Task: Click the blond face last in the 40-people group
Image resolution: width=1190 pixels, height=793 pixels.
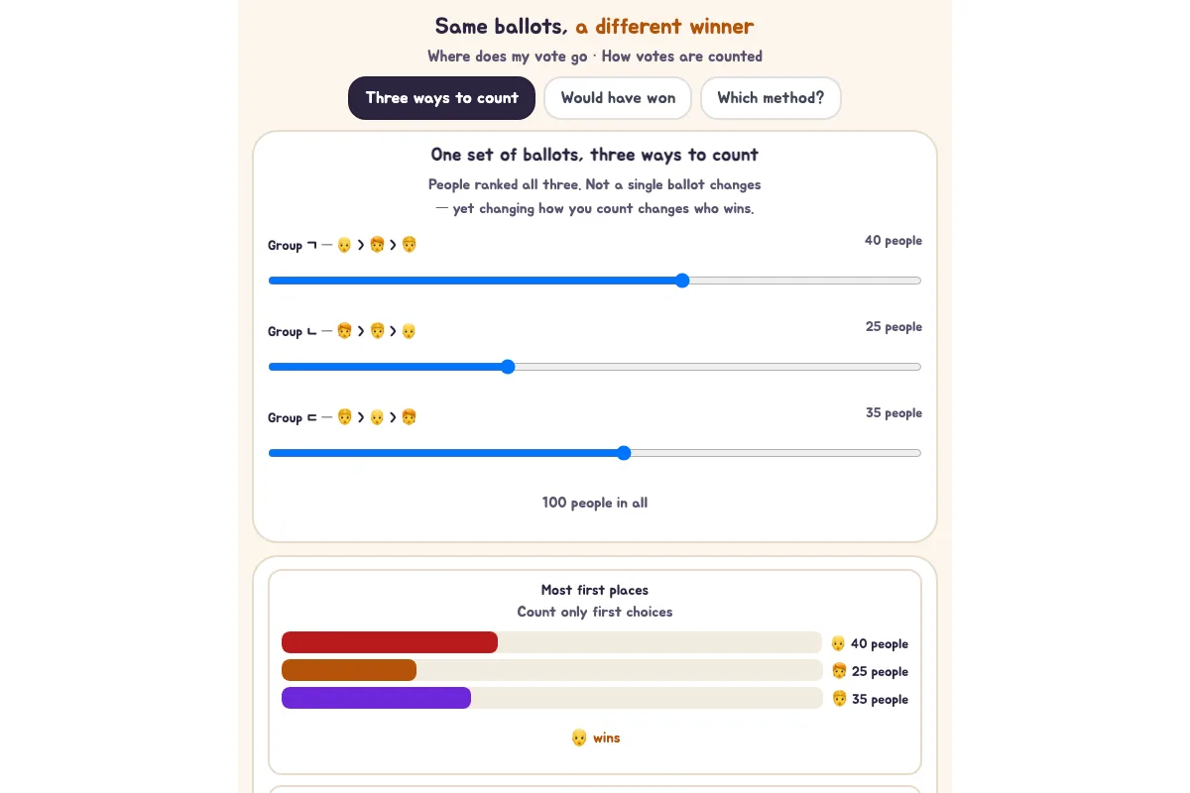Action: tap(409, 245)
